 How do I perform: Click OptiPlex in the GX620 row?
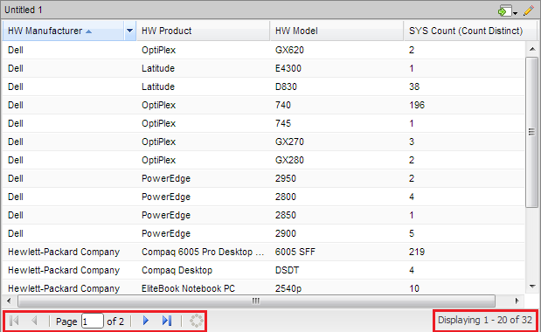click(159, 50)
